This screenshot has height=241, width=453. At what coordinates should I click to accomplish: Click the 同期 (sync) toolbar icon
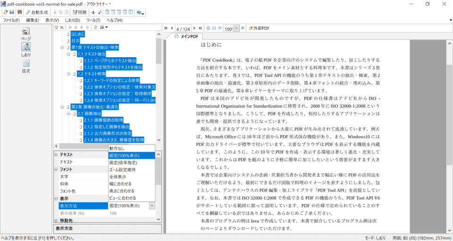[x=79, y=12]
